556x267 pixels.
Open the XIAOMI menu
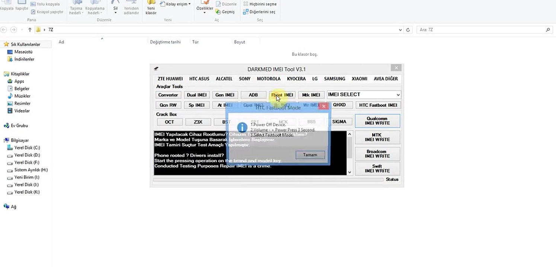tap(360, 79)
